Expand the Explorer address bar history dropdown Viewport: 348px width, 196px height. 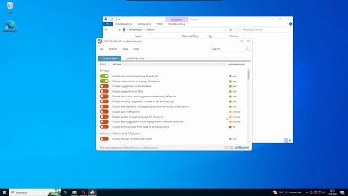tap(225, 30)
